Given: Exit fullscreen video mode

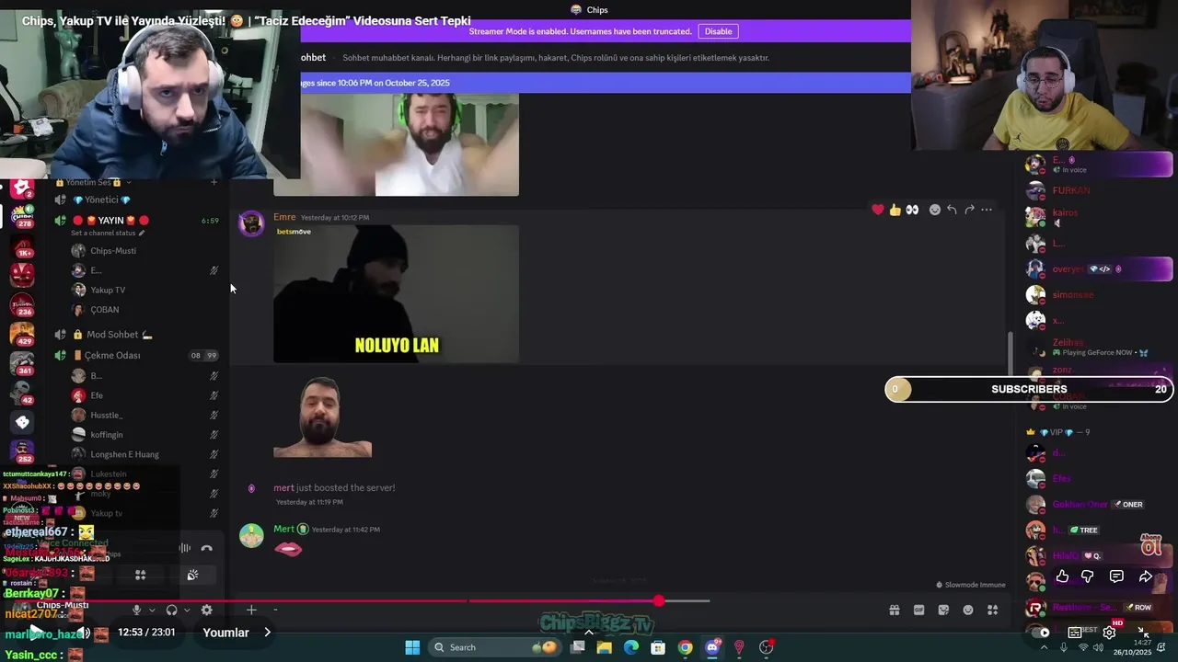Looking at the screenshot, I should coord(1144,633).
